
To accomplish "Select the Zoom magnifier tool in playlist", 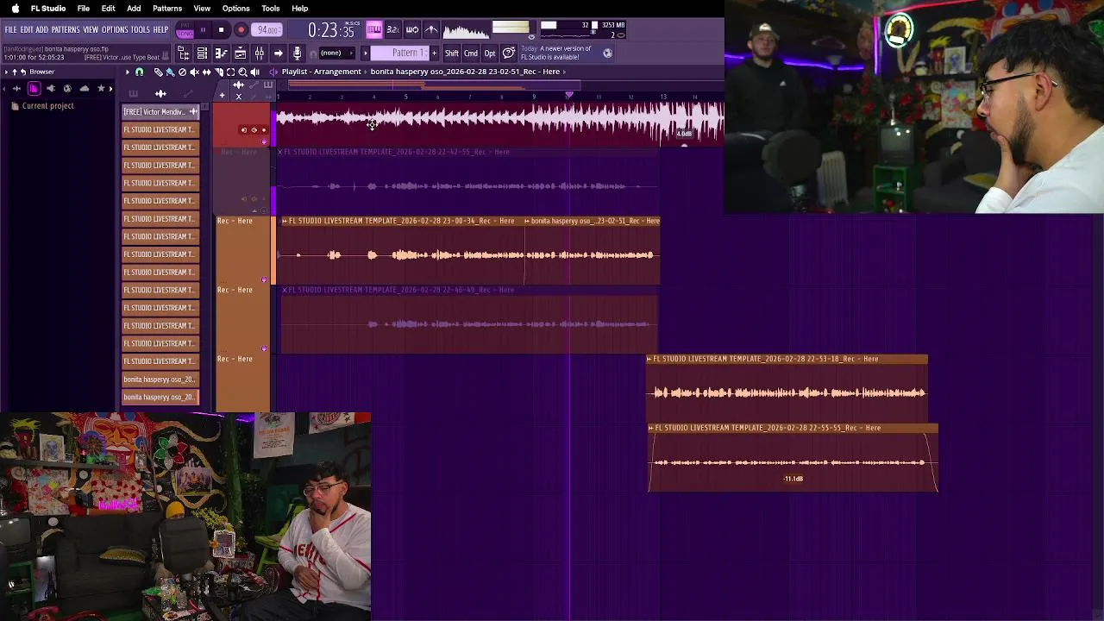I will [x=242, y=72].
